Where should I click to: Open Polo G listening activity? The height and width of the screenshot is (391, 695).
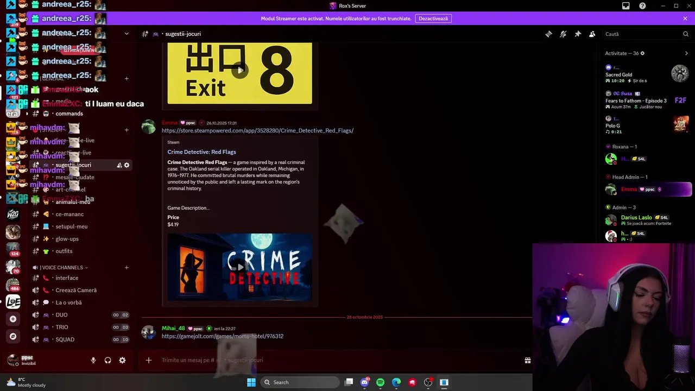coord(648,125)
